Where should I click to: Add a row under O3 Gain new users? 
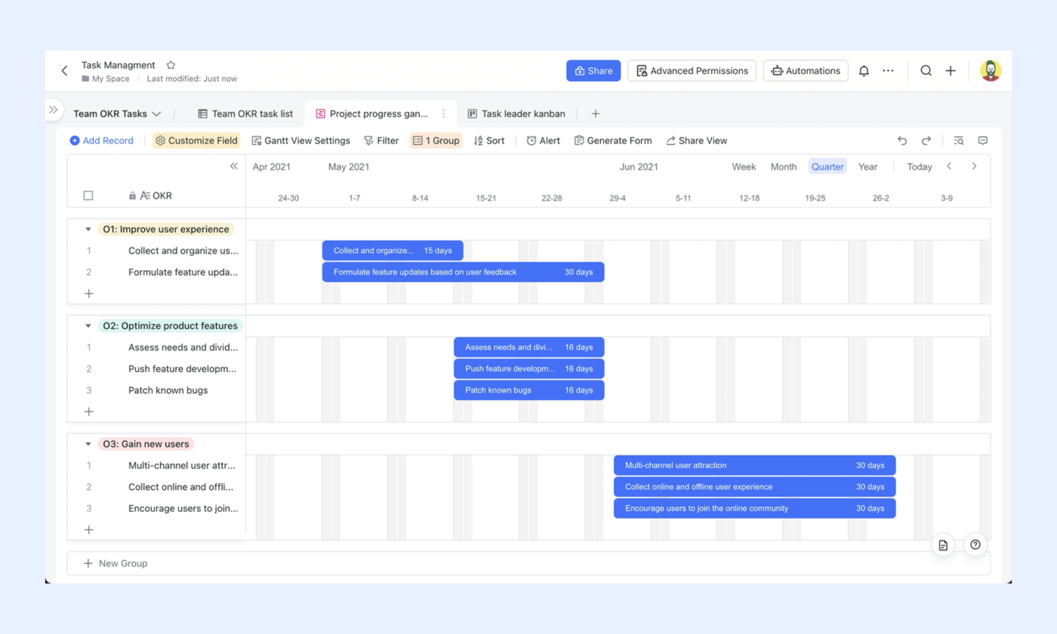click(x=89, y=529)
